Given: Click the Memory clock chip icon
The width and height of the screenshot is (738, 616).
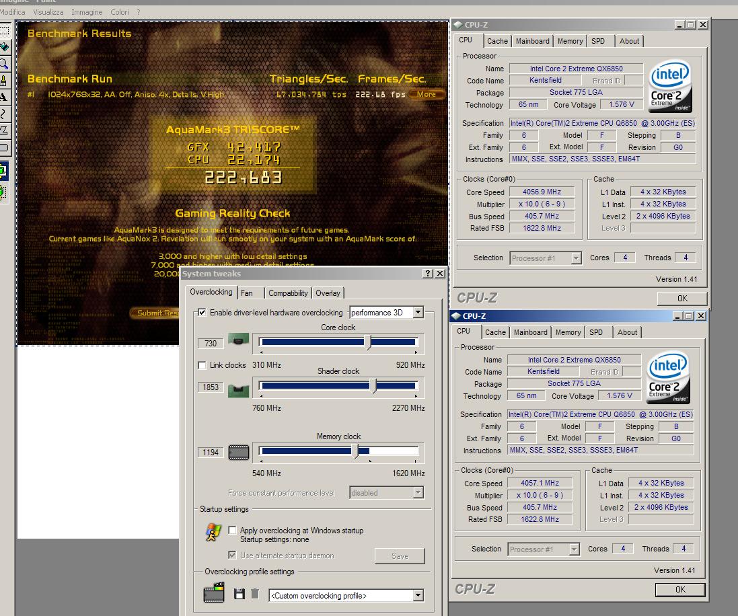Looking at the screenshot, I should click(239, 453).
